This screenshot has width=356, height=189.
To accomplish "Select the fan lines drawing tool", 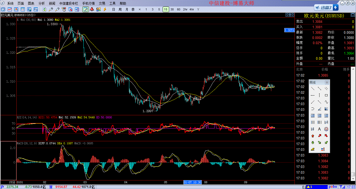I will coord(326,109).
